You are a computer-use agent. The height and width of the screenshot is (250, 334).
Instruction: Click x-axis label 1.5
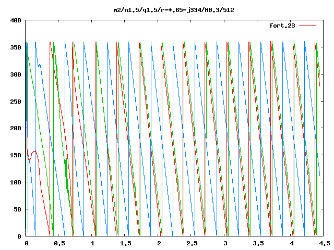[x=125, y=243]
